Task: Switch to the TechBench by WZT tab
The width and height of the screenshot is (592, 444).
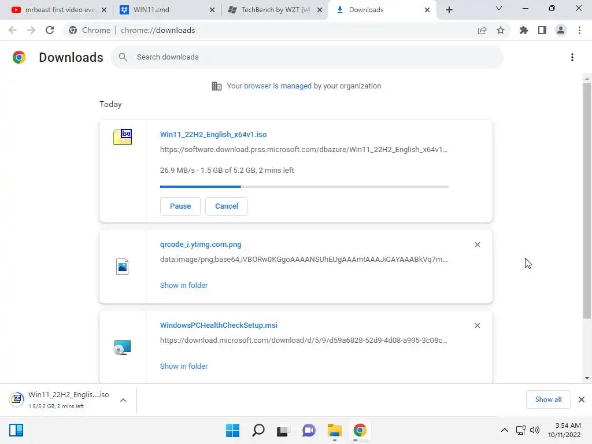Action: click(275, 10)
